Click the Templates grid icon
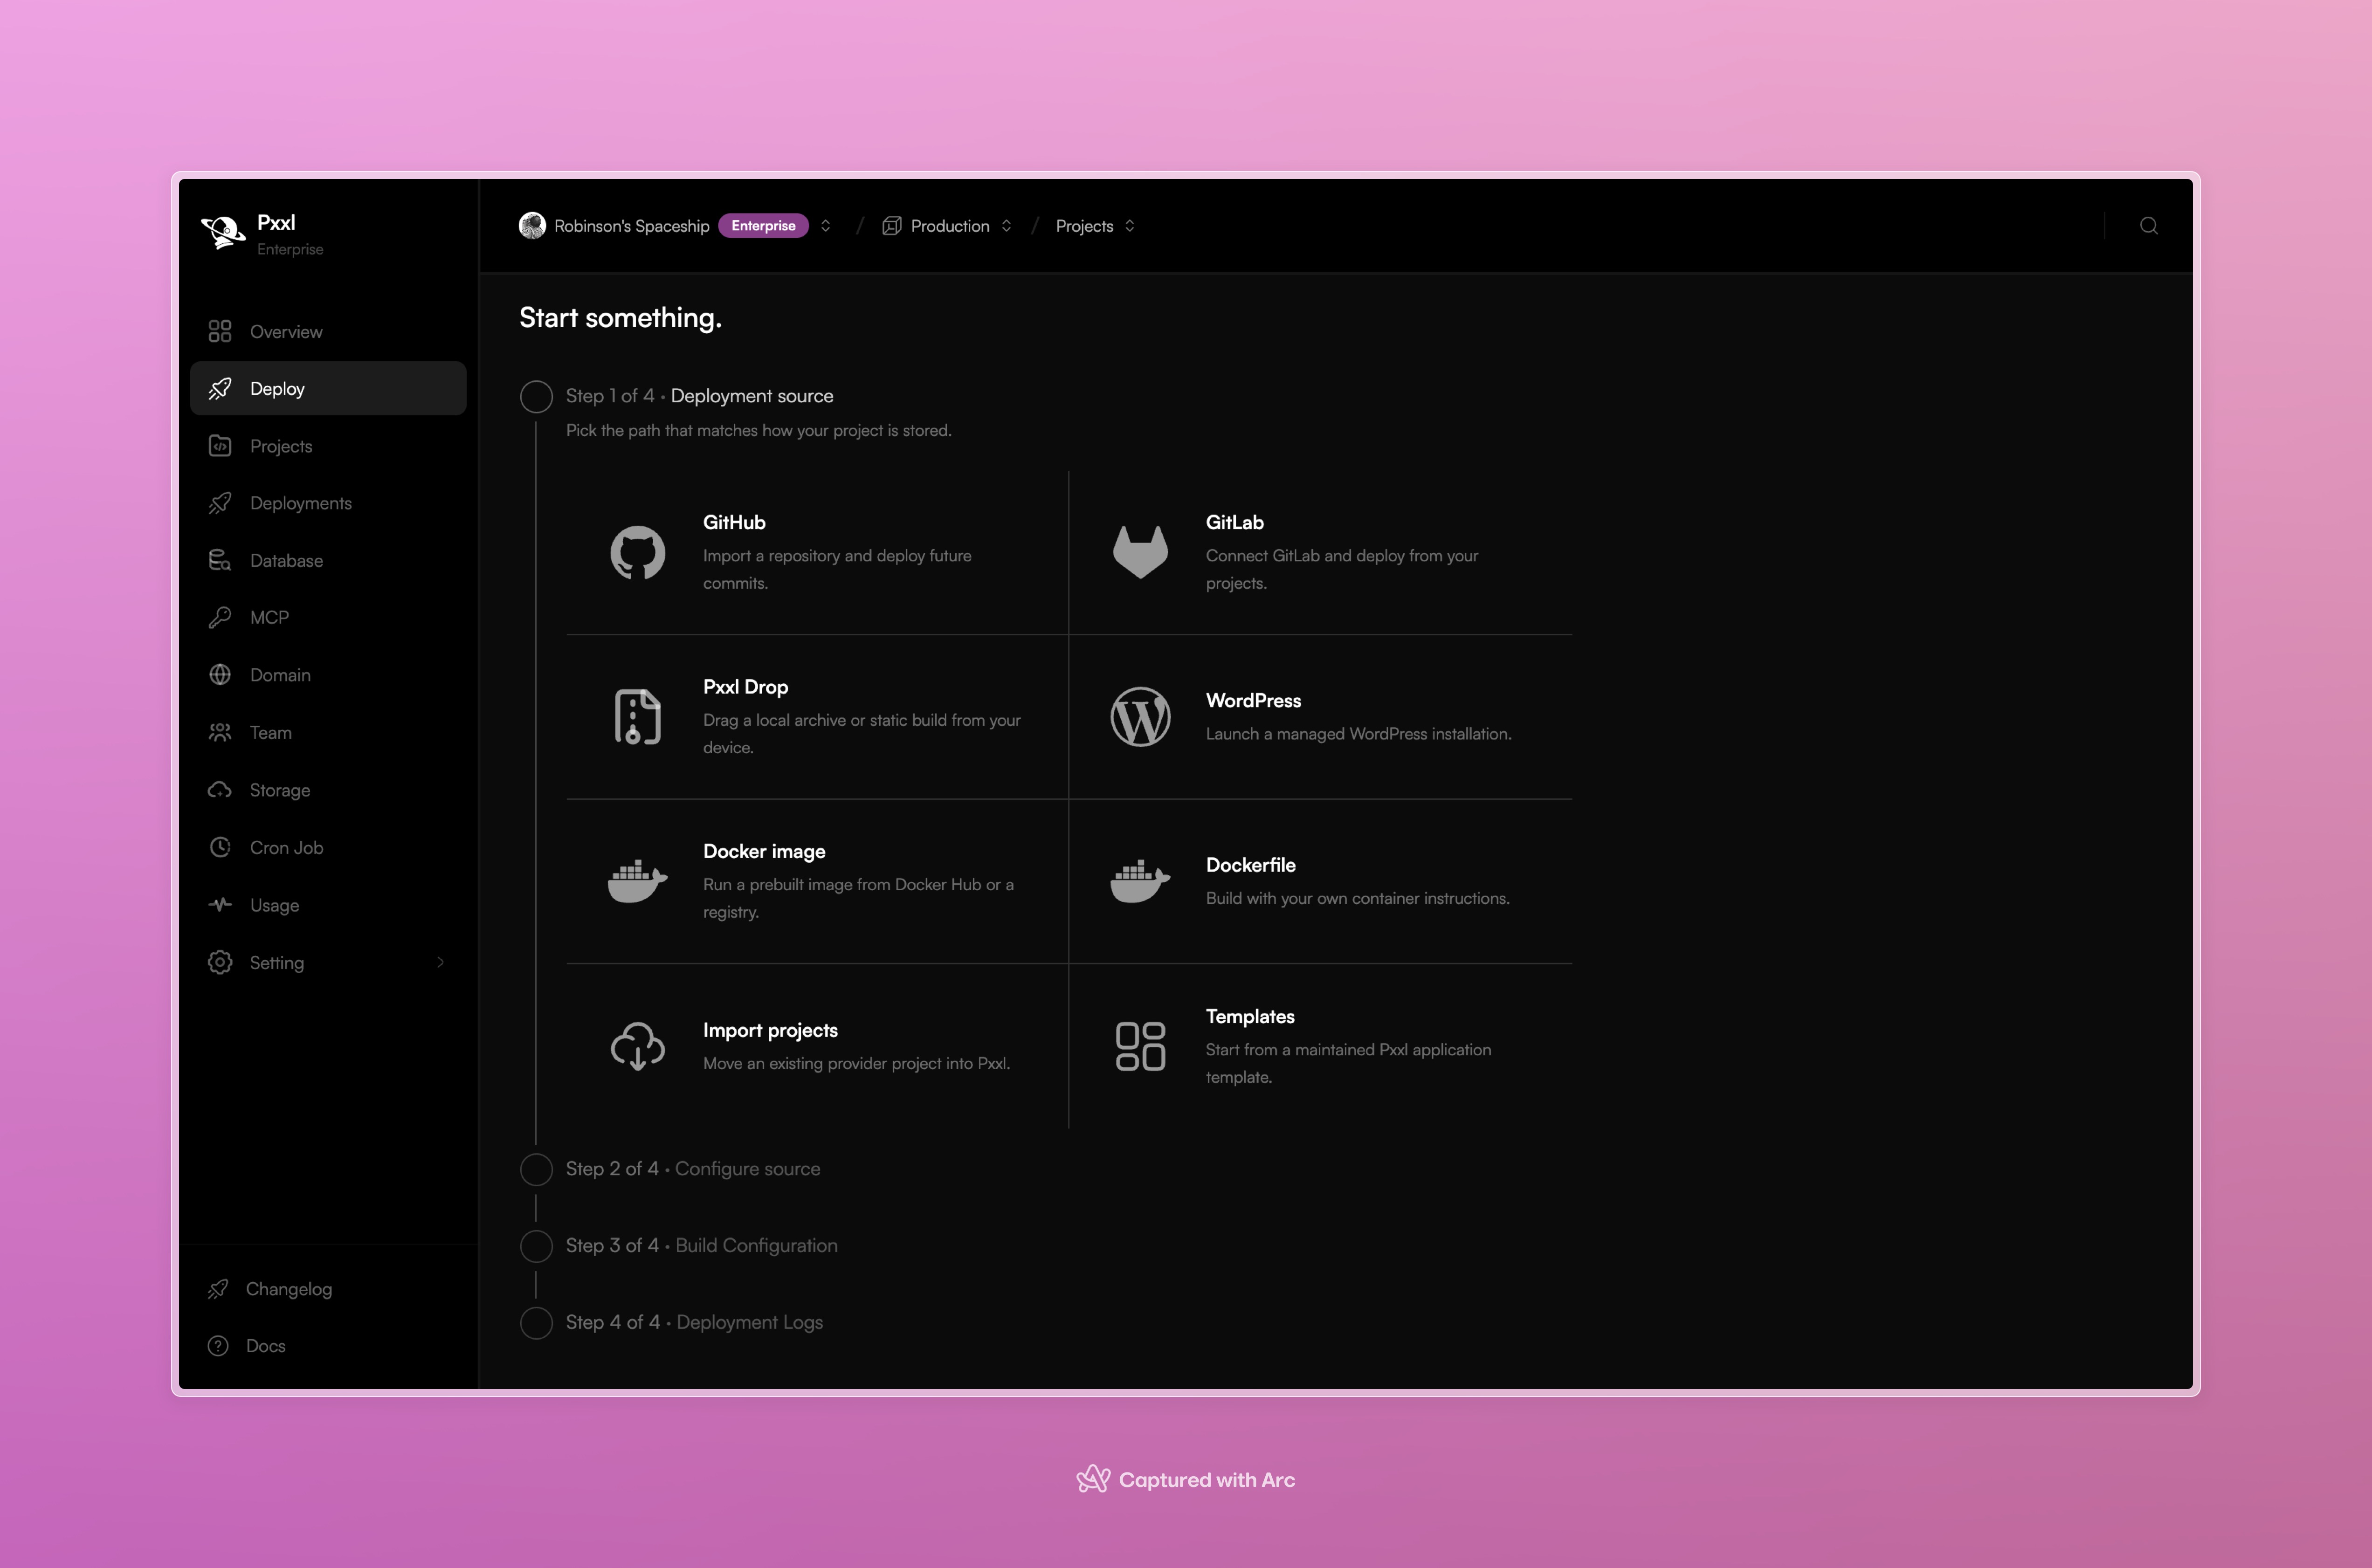2372x1568 pixels. coord(1140,1046)
